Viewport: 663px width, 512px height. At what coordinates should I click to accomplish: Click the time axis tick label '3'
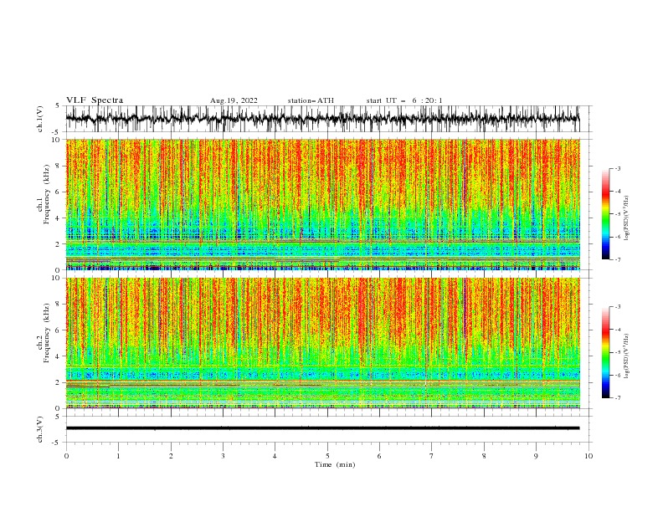pos(223,456)
